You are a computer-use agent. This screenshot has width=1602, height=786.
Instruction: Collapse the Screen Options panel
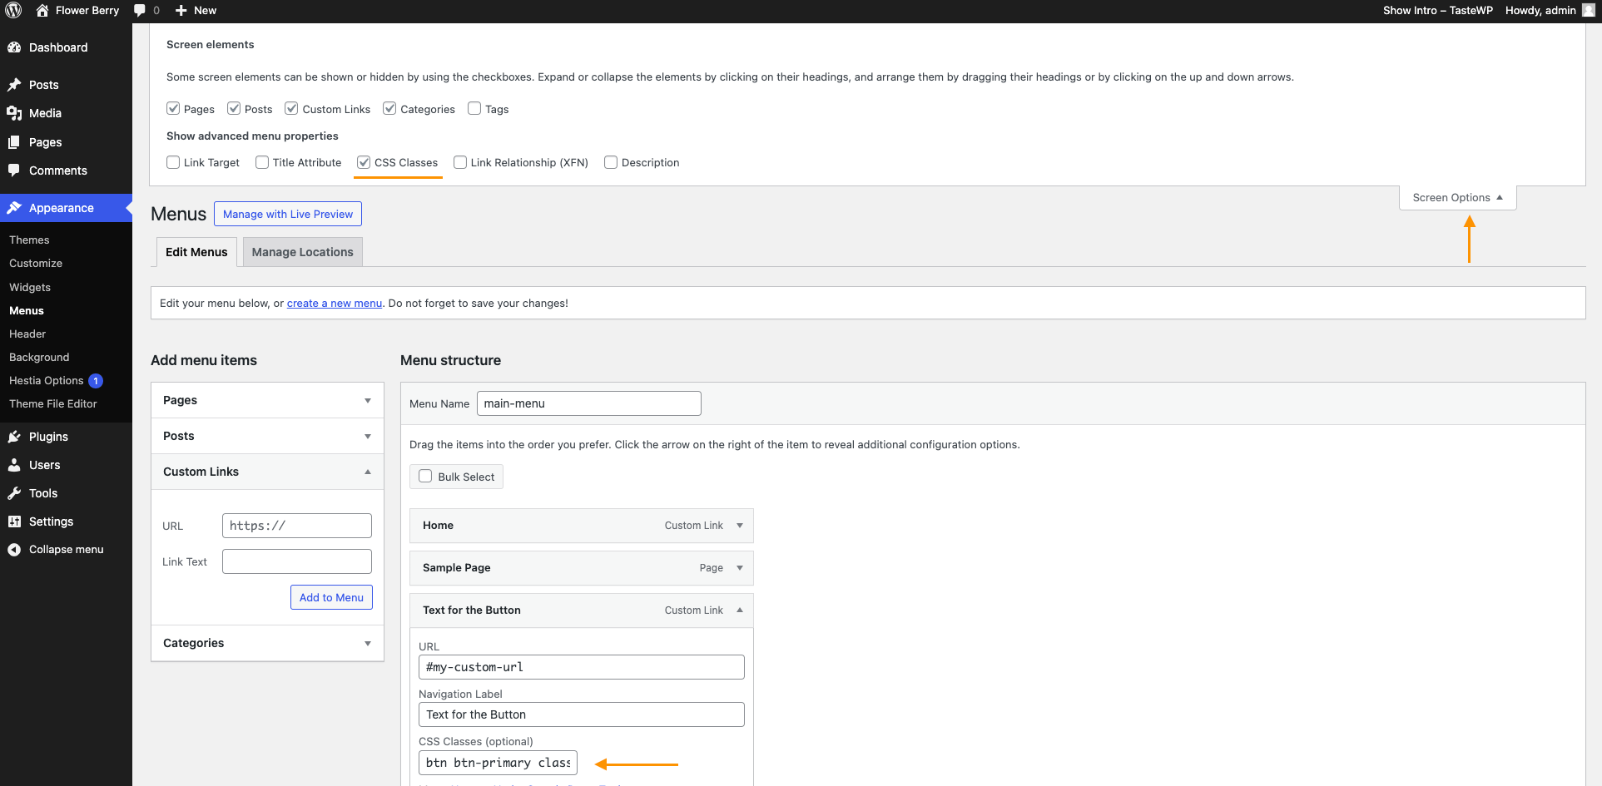(x=1457, y=198)
